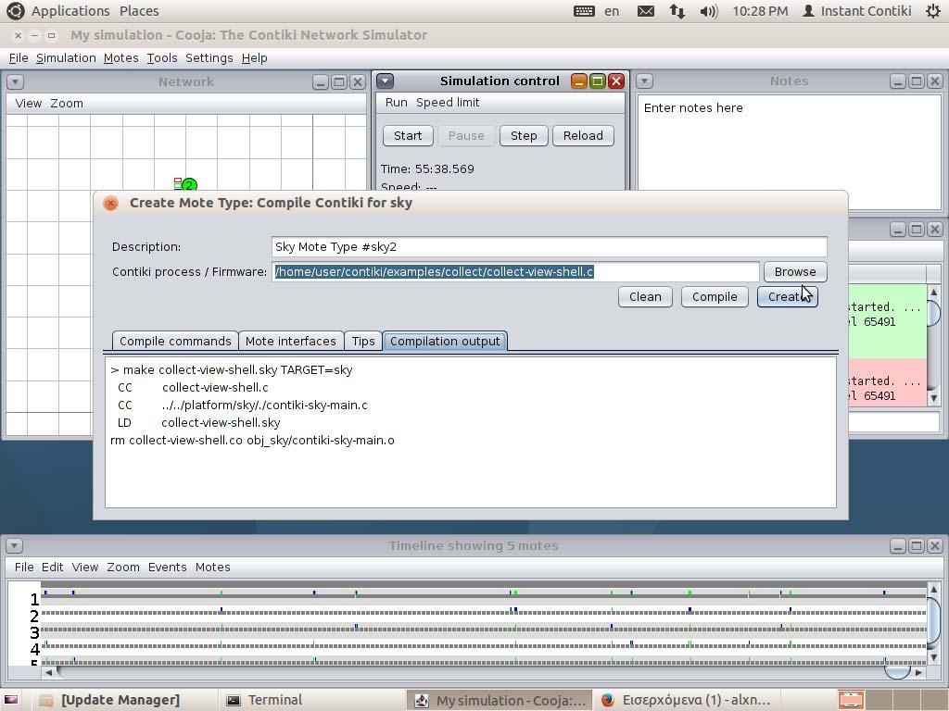Image resolution: width=949 pixels, height=711 pixels.
Task: Open the Tools menu
Action: click(x=162, y=58)
